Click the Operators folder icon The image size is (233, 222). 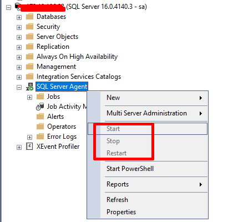(40, 127)
